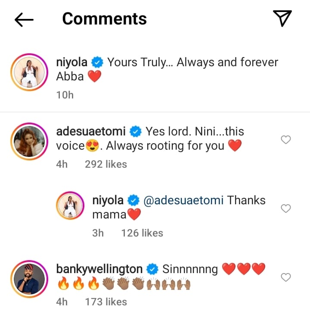This screenshot has width=310, height=323.
Task: Tap the niyola username in caption
Action: 72,62
